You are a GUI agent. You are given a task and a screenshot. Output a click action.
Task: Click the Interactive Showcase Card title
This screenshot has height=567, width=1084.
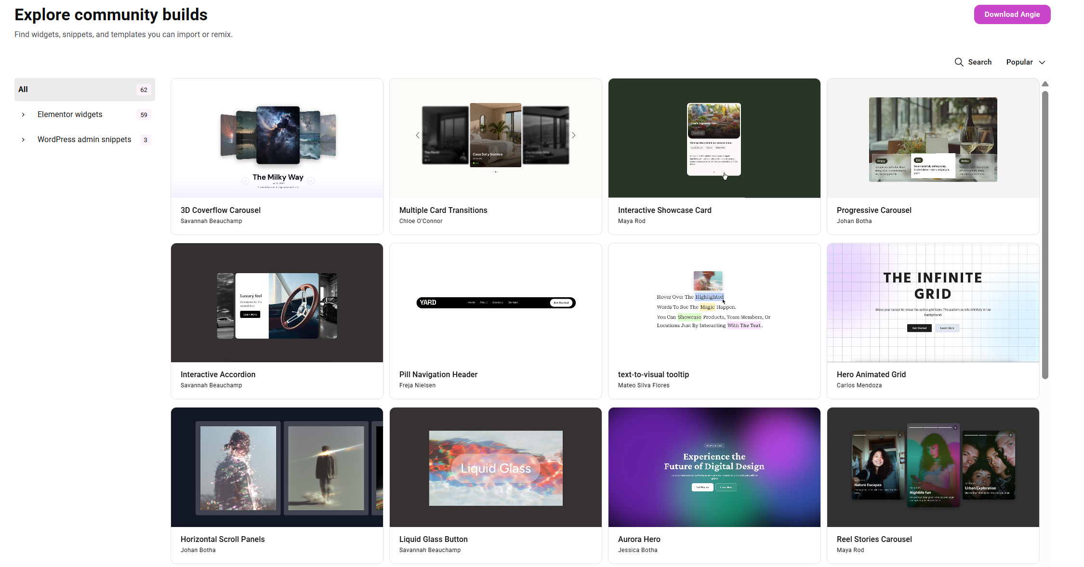[x=665, y=211]
